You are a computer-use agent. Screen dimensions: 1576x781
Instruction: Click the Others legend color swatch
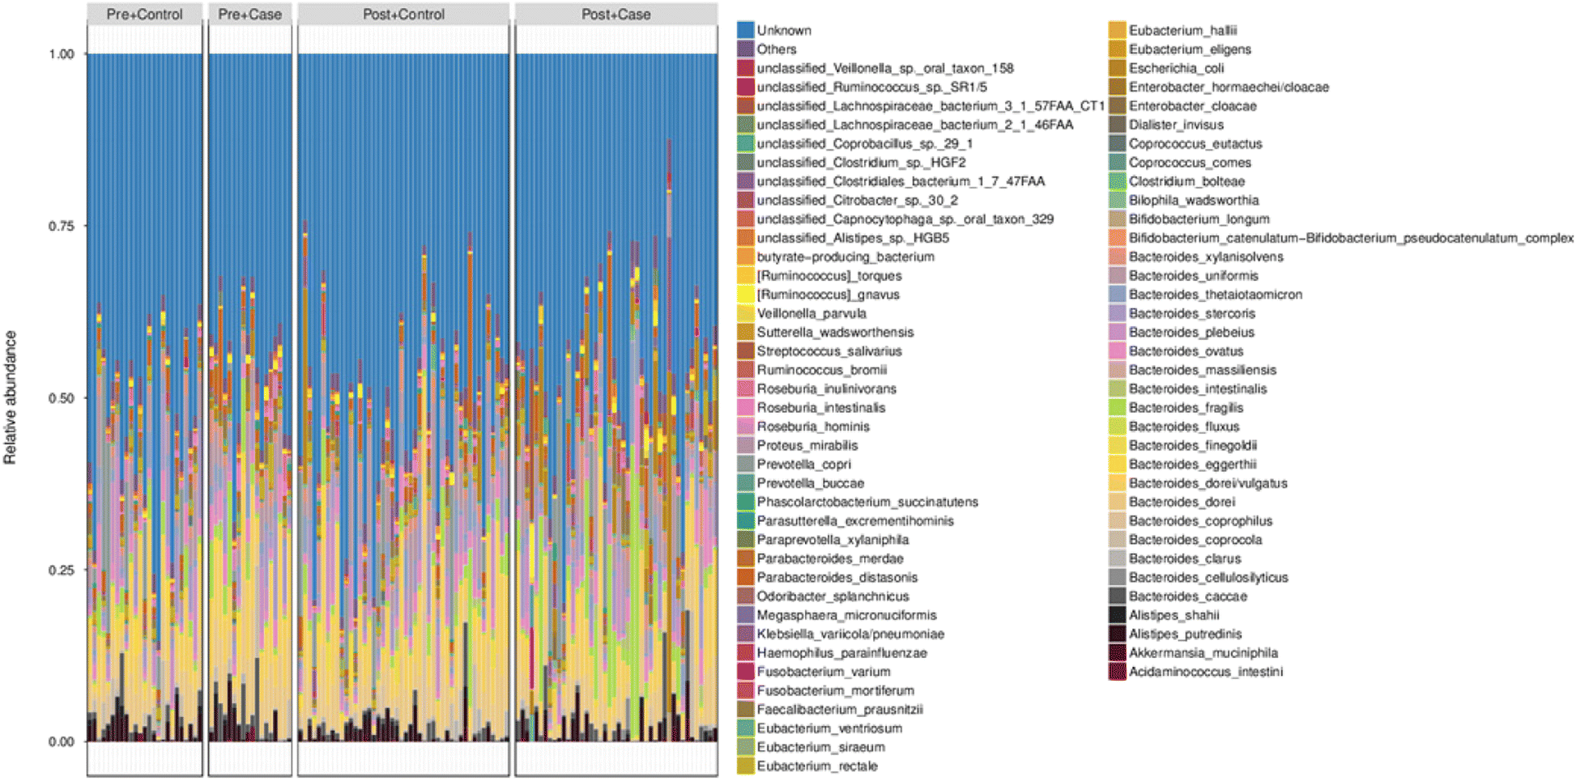(x=746, y=49)
